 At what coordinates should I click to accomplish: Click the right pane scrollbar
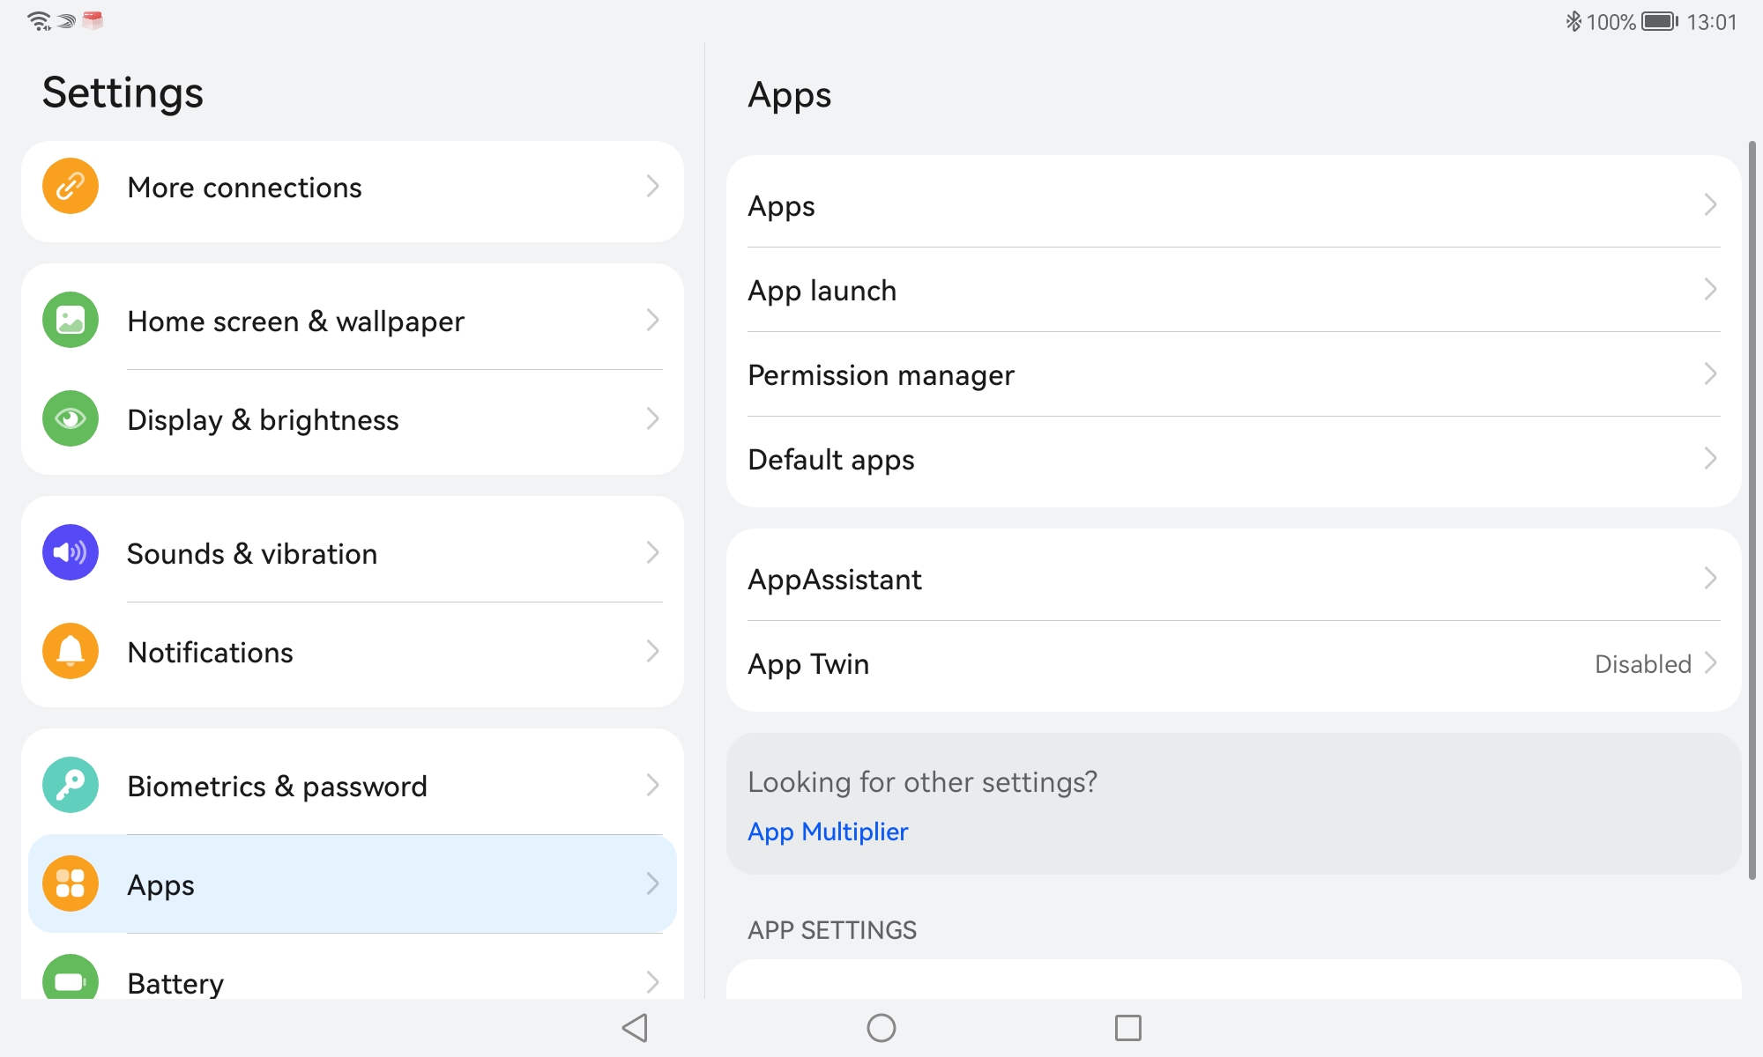click(1752, 509)
